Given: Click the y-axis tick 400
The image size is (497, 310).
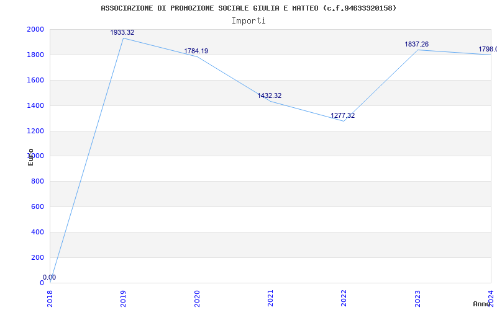Looking at the screenshot, I should (37, 232).
